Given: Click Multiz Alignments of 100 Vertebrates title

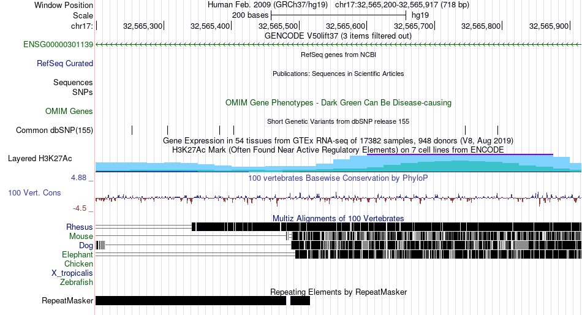Looking at the screenshot, I should (338, 218).
